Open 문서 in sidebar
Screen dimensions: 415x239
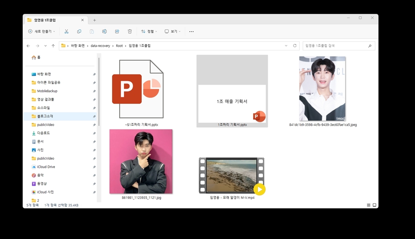click(38, 142)
